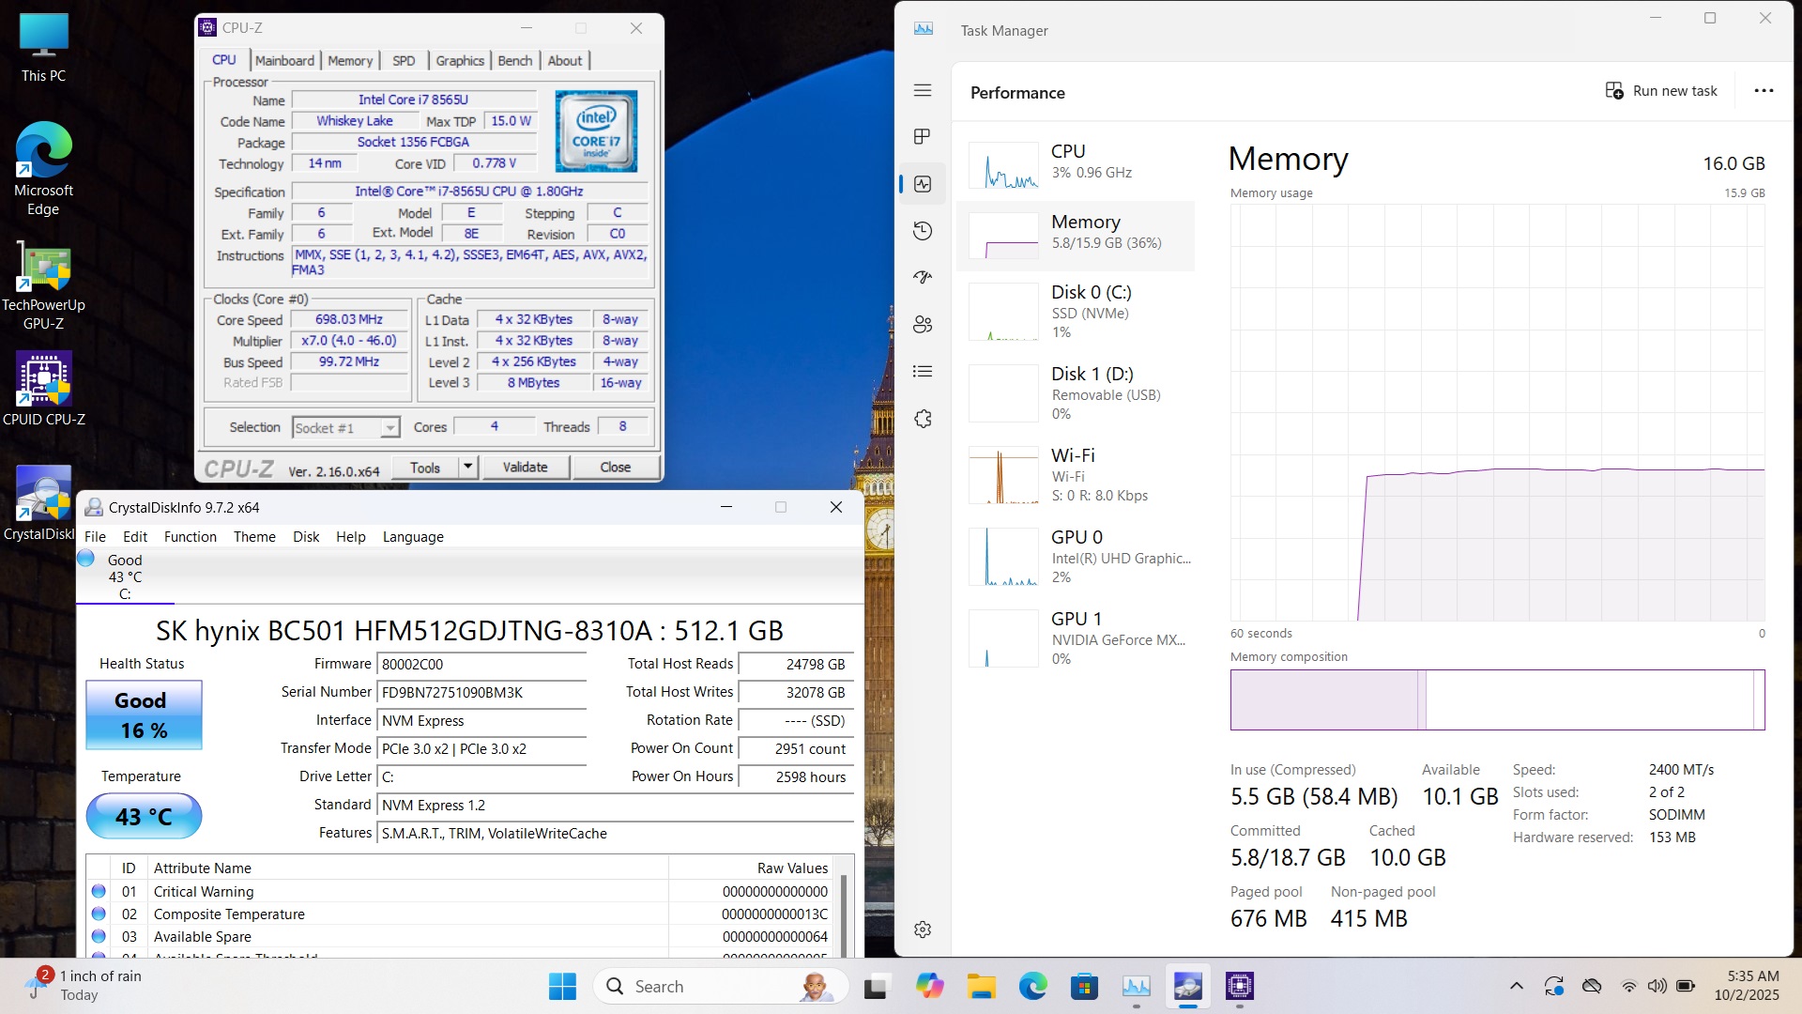Click the blue Good disk status indicator
The height and width of the screenshot is (1014, 1802).
[86, 559]
